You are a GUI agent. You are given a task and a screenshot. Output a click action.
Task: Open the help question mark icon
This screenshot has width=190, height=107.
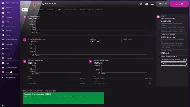[147, 4]
